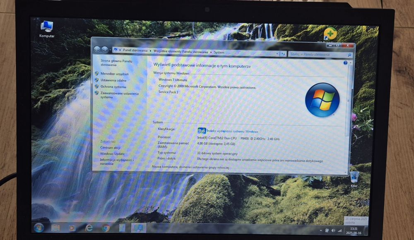Screen dimensions: 414x240
Task: Open Zaawansowane ustawienia systemu link
Action: pos(119,95)
